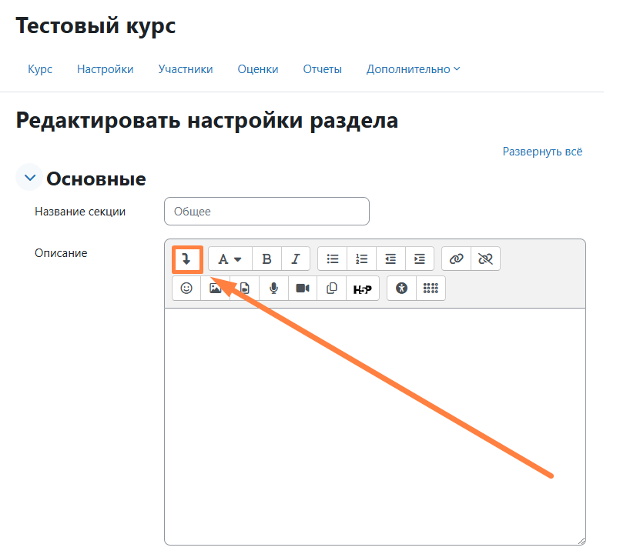
Task: Expand the Дополнительно menu
Action: pos(413,69)
